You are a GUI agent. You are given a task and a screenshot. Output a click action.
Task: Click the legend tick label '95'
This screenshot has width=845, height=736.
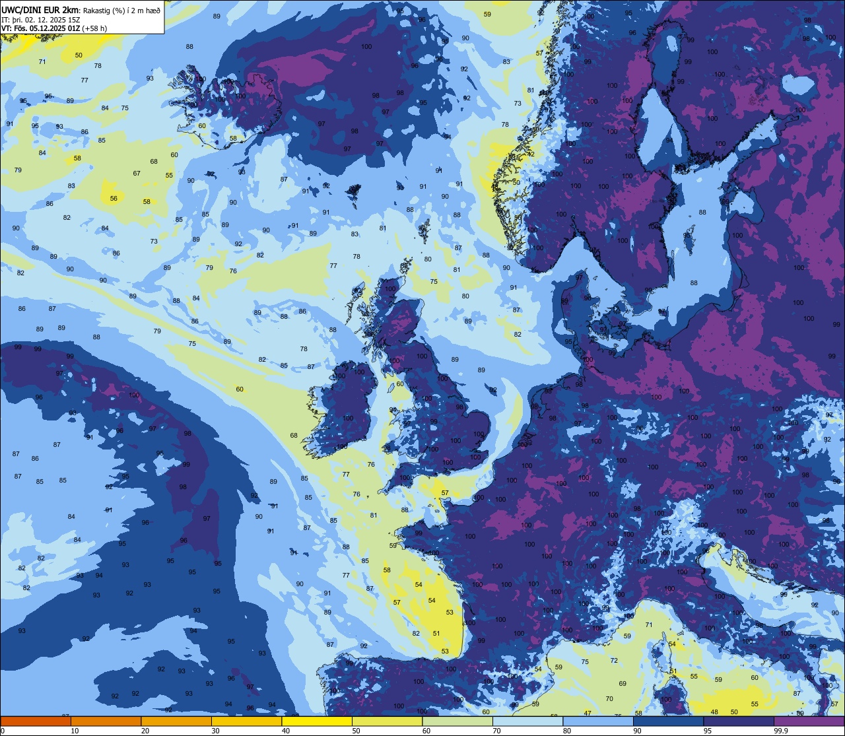point(708,731)
